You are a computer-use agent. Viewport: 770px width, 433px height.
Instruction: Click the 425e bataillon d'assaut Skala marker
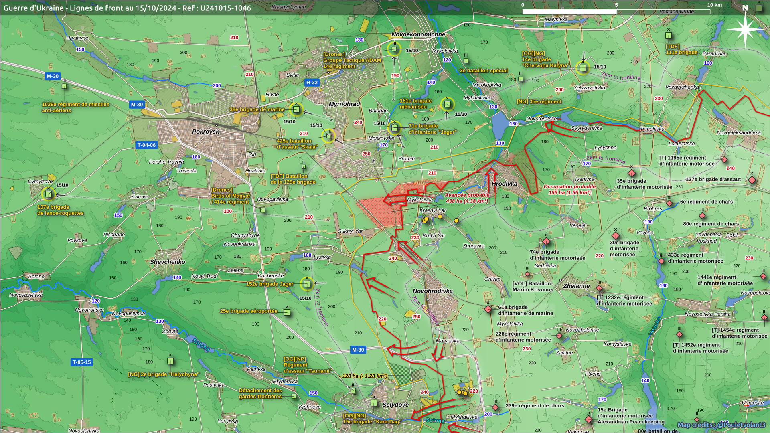(x=328, y=136)
